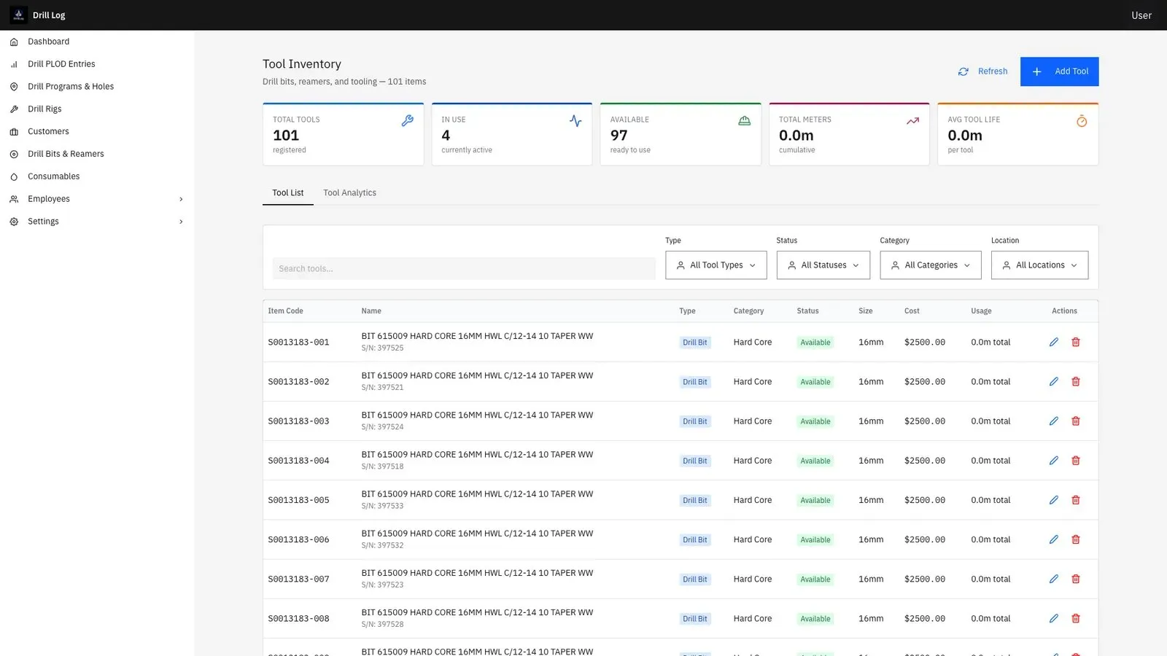Click the Add Tool button
Viewport: 1167px width, 656px height.
(x=1059, y=71)
